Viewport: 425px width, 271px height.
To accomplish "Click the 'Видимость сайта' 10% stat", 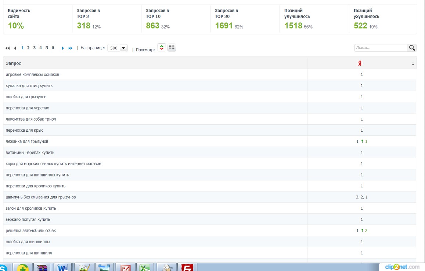I will [16, 26].
